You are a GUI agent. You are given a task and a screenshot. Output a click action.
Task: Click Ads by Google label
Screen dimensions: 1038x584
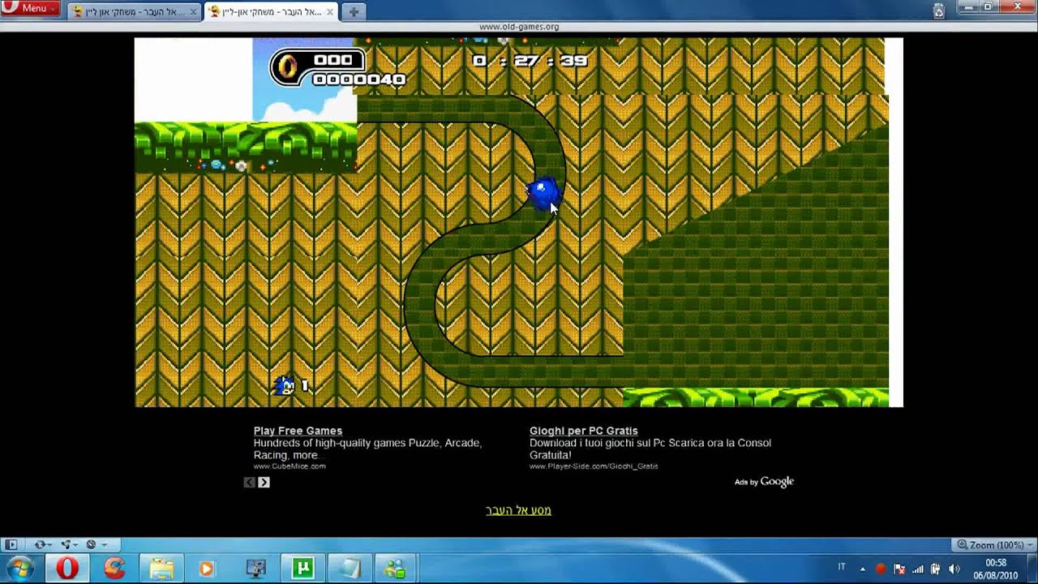coord(764,482)
